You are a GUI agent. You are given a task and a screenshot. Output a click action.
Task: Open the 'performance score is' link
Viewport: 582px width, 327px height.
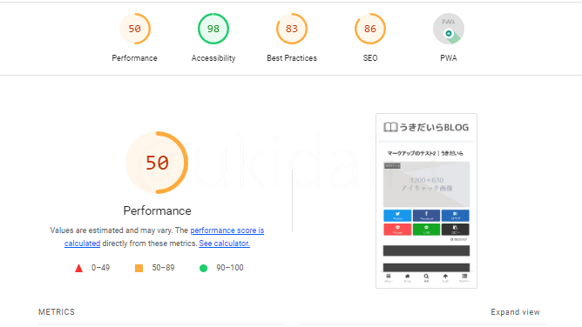[x=227, y=230]
